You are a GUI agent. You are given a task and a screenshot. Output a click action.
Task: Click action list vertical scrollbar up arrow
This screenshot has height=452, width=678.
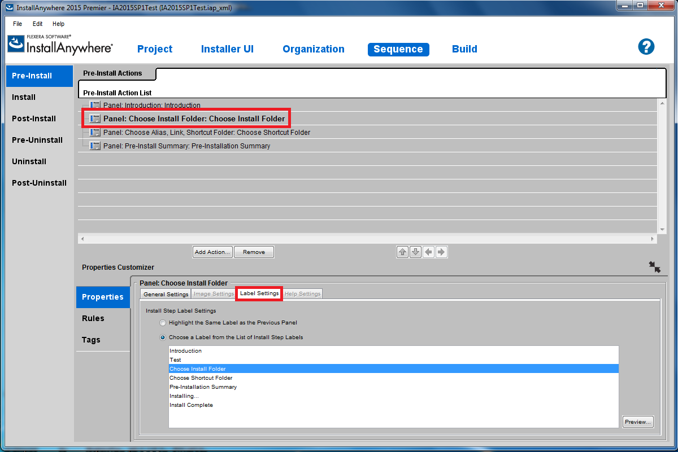[663, 103]
